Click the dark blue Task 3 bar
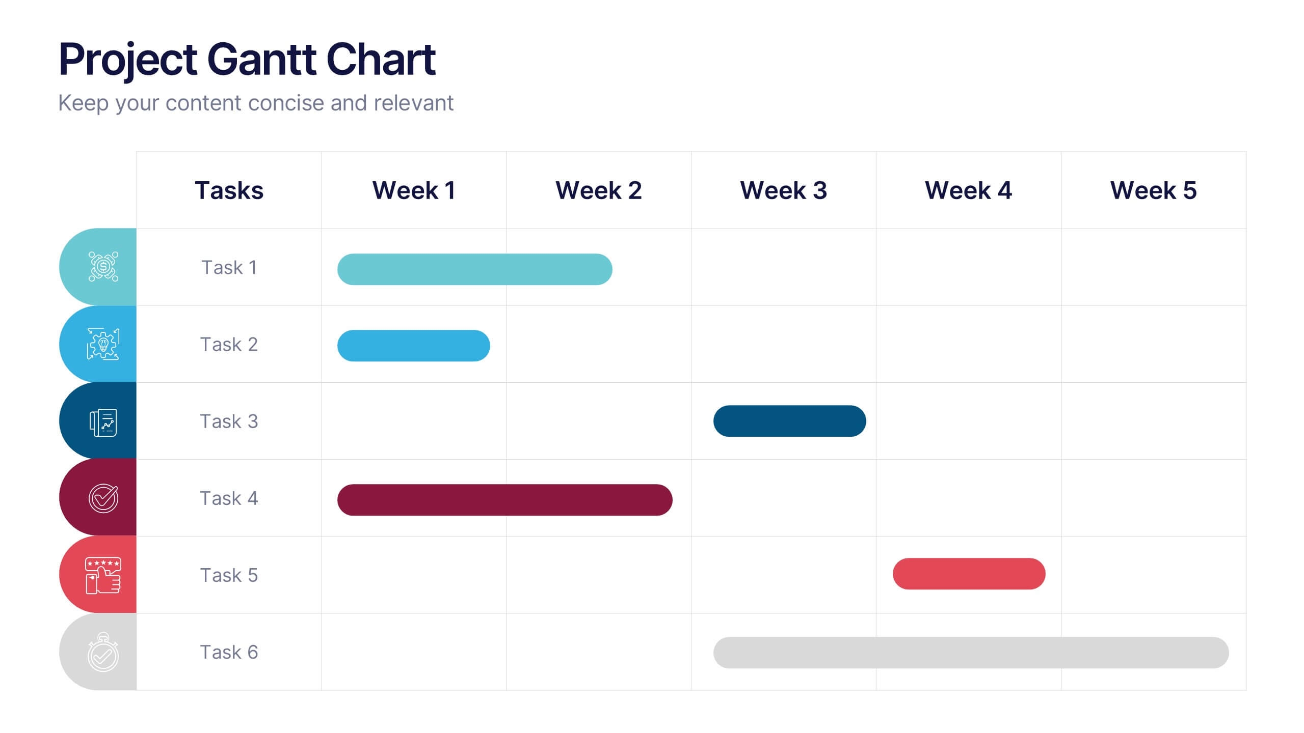 789,421
